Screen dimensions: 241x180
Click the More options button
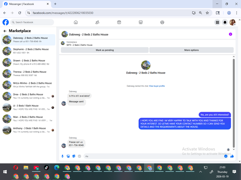click(191, 50)
